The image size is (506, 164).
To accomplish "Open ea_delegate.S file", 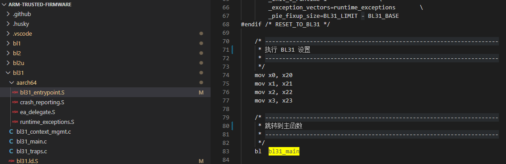I will click(37, 112).
